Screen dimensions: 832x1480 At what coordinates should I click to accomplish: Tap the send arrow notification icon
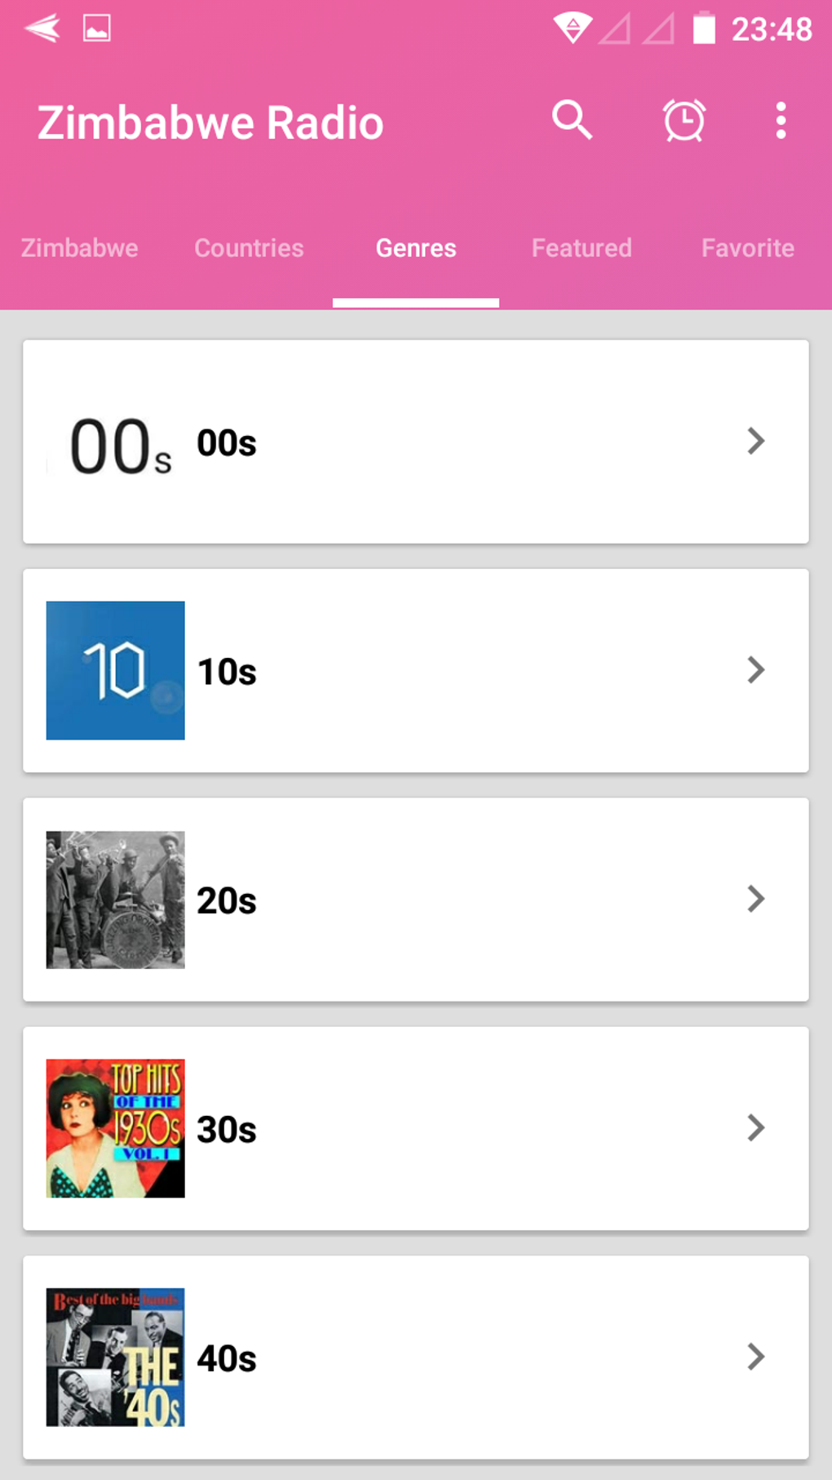[42, 29]
